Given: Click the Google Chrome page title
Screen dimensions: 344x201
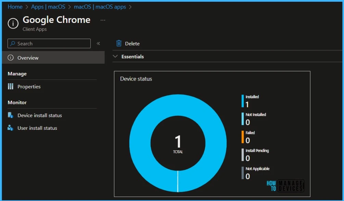Looking at the screenshot, I should tap(56, 20).
